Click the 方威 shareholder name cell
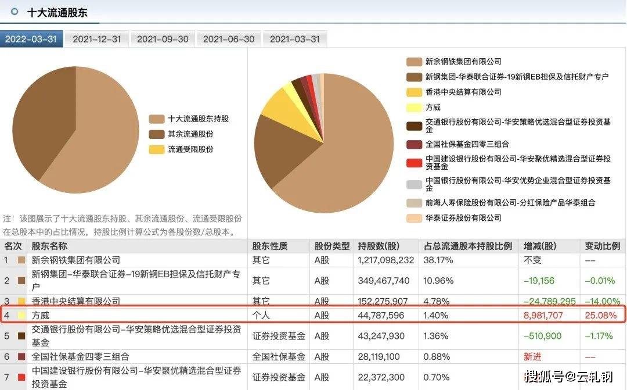This screenshot has height=390, width=627. click(x=41, y=316)
